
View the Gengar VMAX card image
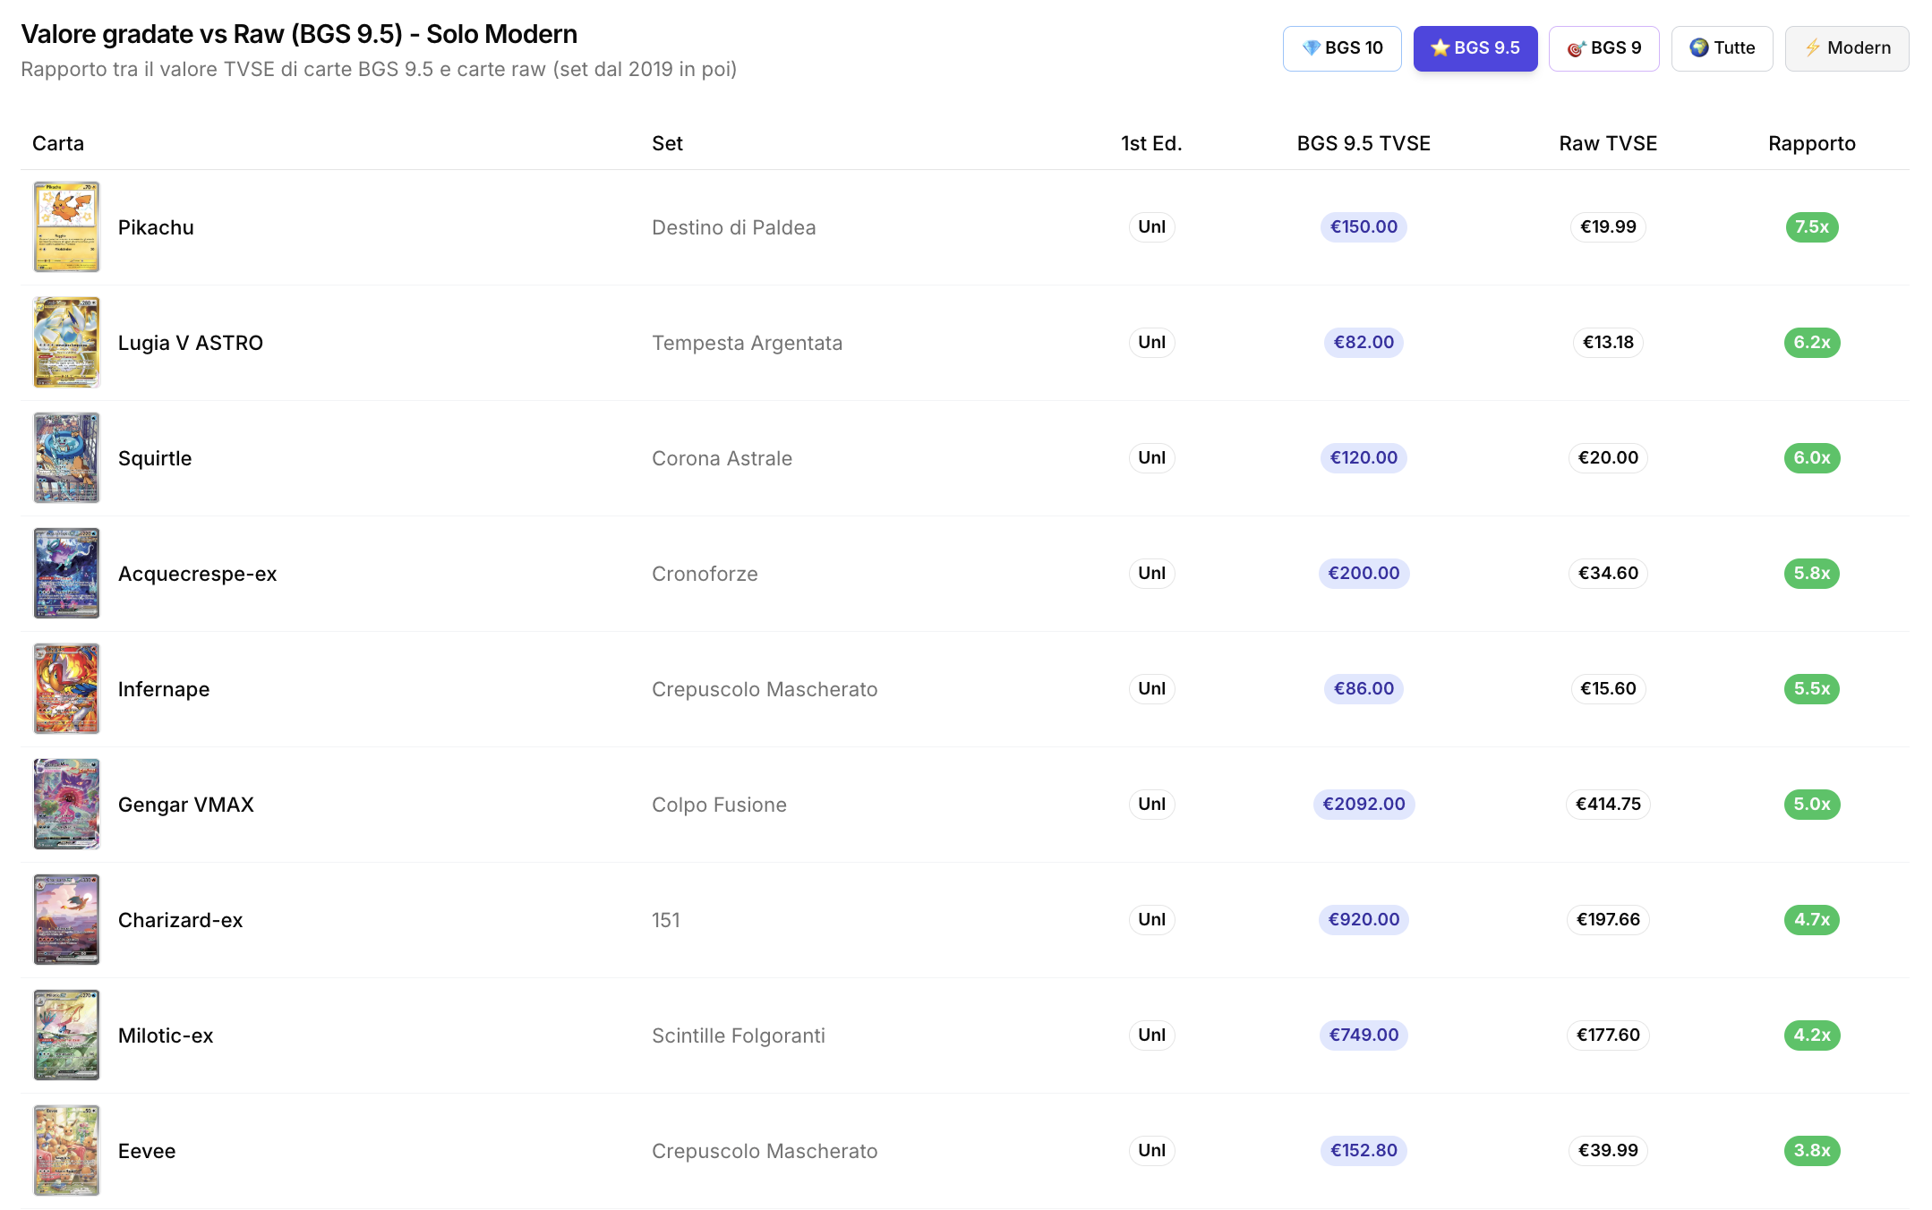click(x=67, y=805)
